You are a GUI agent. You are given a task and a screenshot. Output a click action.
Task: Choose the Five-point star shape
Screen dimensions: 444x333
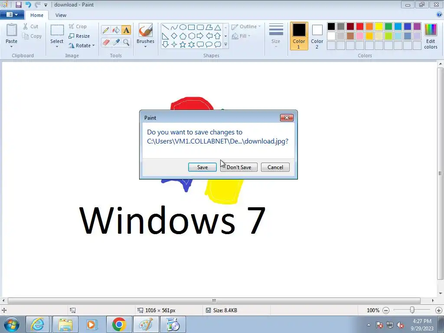point(183,45)
